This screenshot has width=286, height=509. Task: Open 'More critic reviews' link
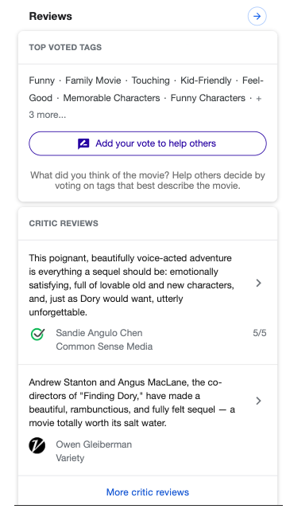[148, 492]
